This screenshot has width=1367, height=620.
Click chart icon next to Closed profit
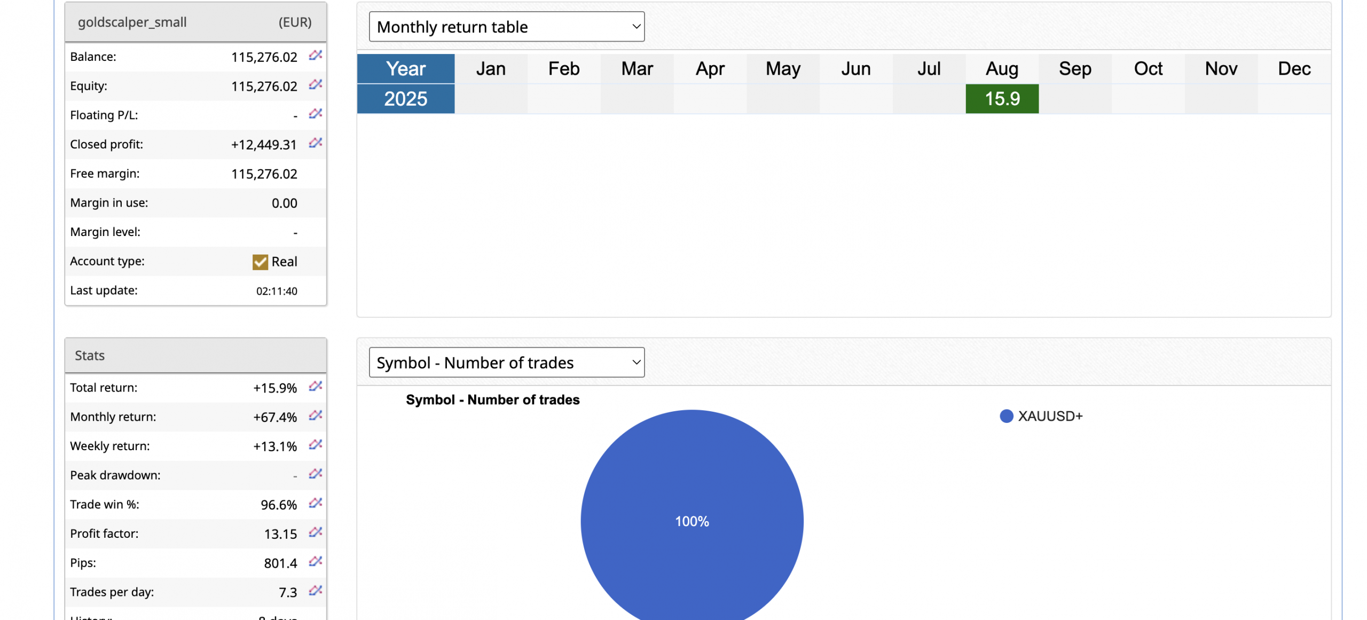[x=315, y=143]
